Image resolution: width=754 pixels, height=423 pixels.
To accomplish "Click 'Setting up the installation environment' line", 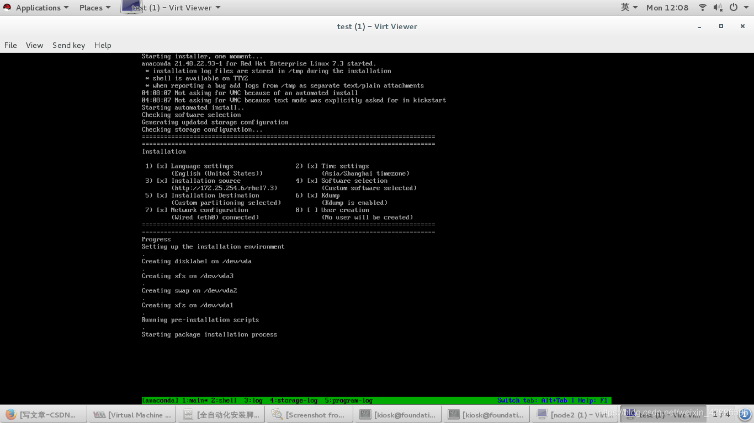I will click(213, 246).
